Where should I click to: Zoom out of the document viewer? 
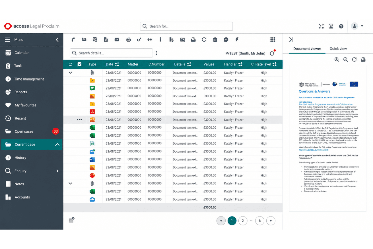pyautogui.click(x=346, y=60)
